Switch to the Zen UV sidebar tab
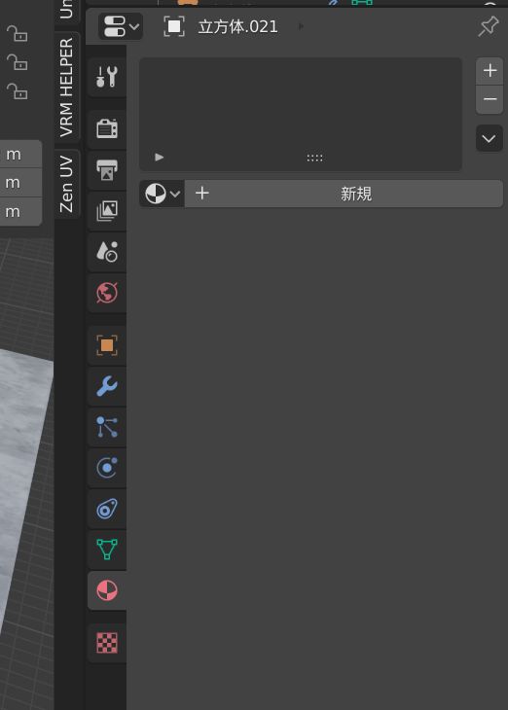This screenshot has height=710, width=508. (x=66, y=184)
